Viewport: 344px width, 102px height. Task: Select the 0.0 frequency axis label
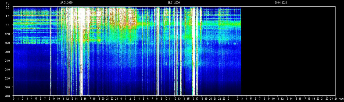7,7
